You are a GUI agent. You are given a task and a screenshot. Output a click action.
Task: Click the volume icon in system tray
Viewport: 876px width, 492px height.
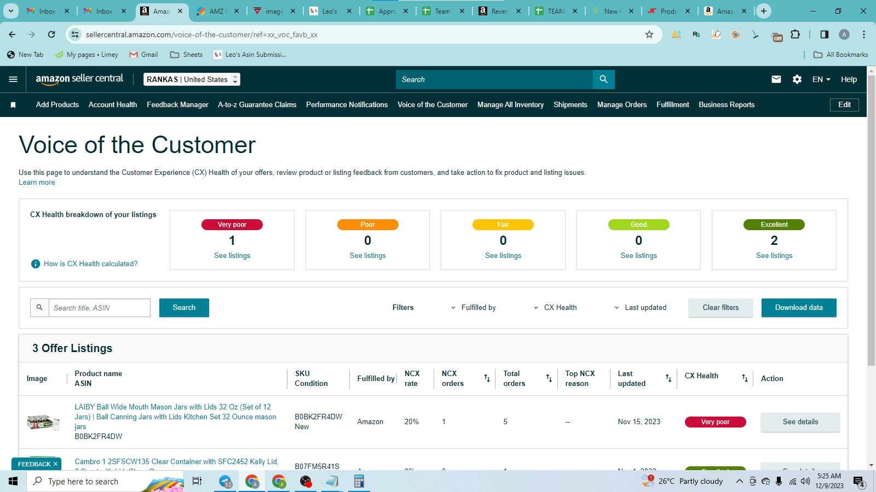click(805, 482)
